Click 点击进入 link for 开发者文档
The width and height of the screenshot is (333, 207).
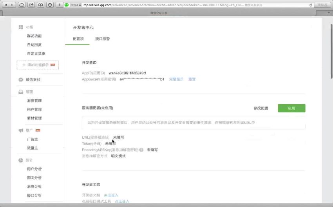tap(111, 195)
